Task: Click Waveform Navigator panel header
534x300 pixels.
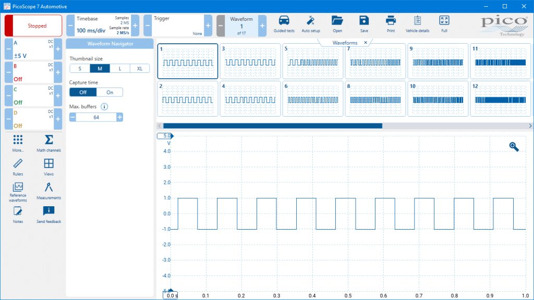Action: (110, 44)
